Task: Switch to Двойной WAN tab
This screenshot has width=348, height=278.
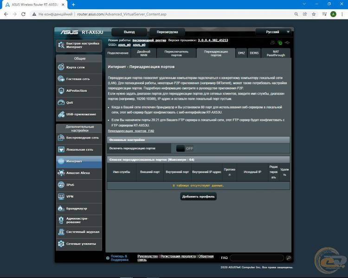Action: click(143, 53)
